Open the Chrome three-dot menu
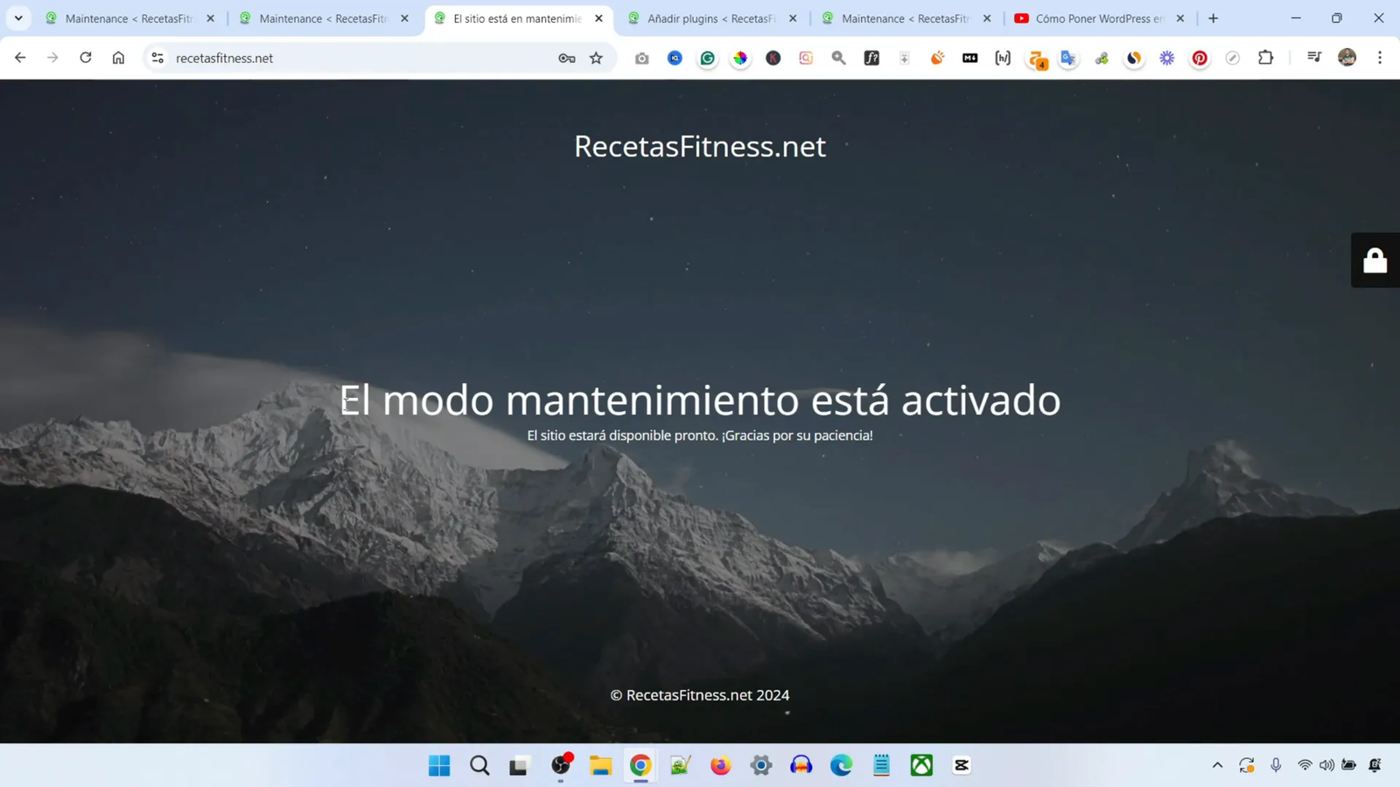Image resolution: width=1400 pixels, height=787 pixels. pos(1380,58)
